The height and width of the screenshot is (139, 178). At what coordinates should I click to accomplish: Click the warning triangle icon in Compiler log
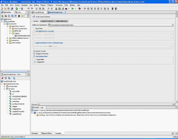click(38, 115)
